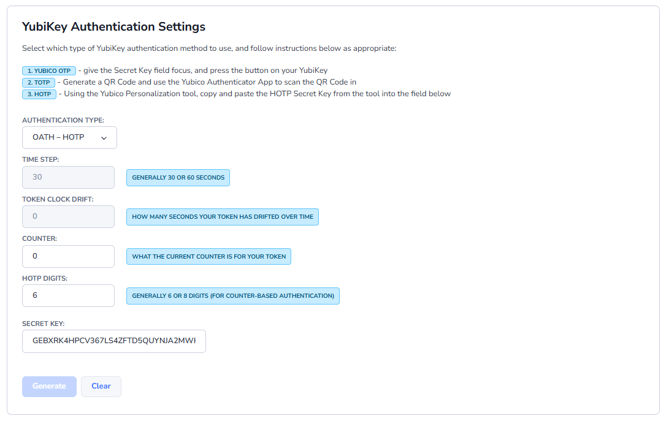Click the '1. YUBICO OTP' badge
The height and width of the screenshot is (421, 669).
(49, 71)
